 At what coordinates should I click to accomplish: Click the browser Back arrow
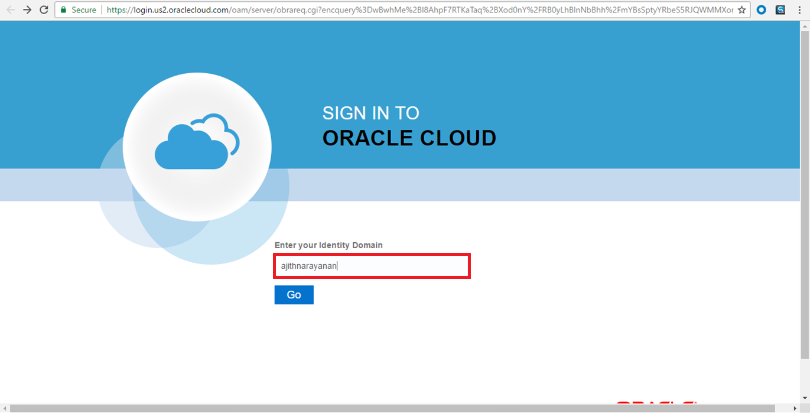click(x=11, y=10)
